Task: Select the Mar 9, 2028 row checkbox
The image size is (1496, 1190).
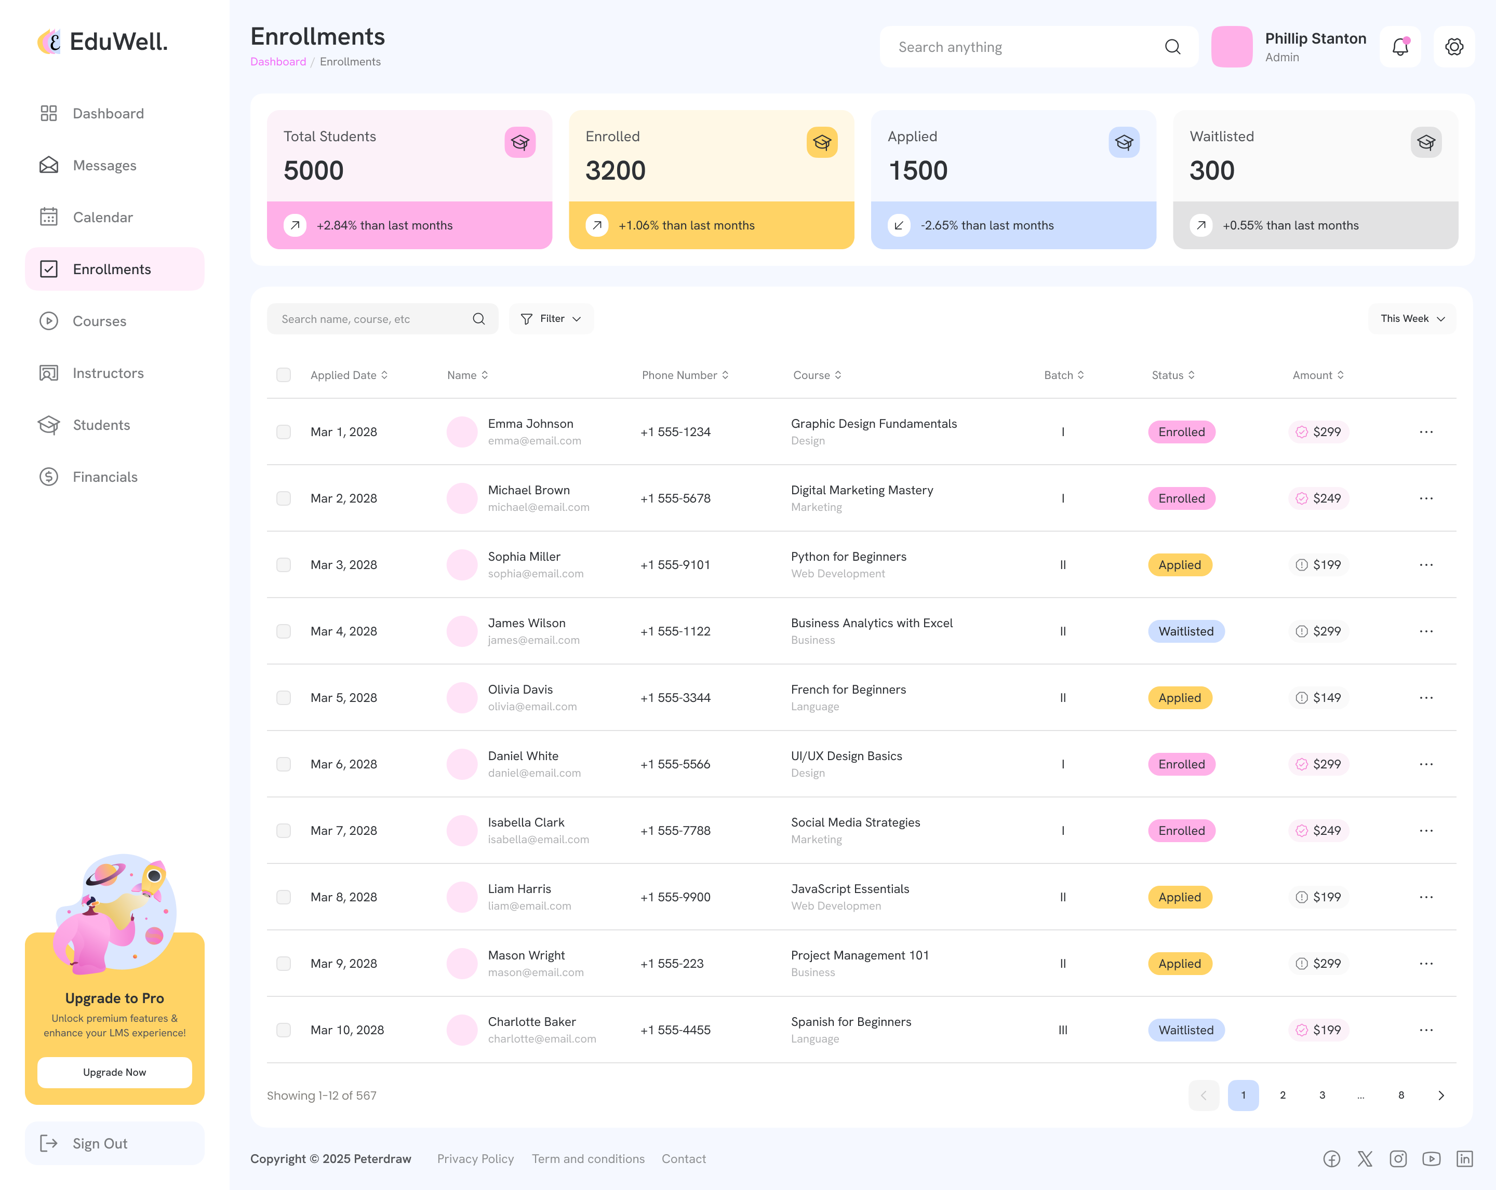Action: tap(283, 963)
